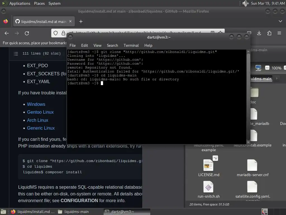Open the terminal File menu
Image resolution: width=286 pixels, height=215 pixels.
pyautogui.click(x=73, y=45)
